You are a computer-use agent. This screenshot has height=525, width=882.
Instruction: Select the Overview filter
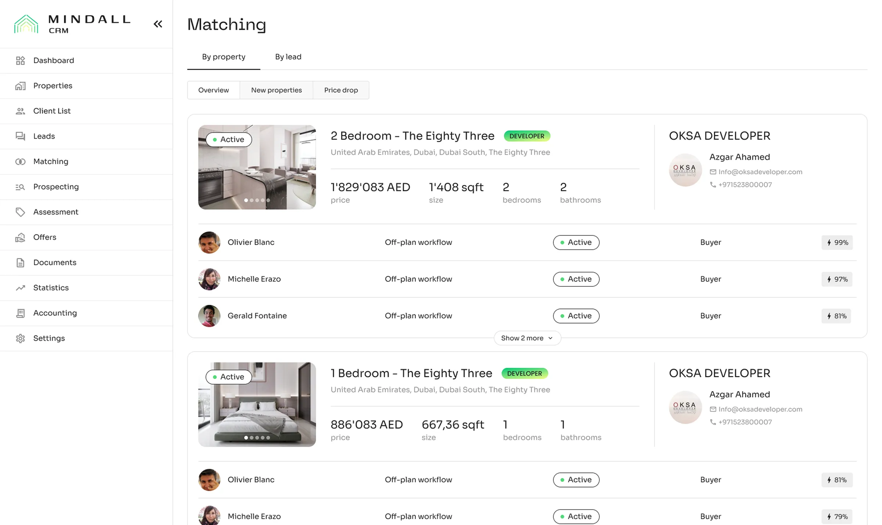(214, 90)
